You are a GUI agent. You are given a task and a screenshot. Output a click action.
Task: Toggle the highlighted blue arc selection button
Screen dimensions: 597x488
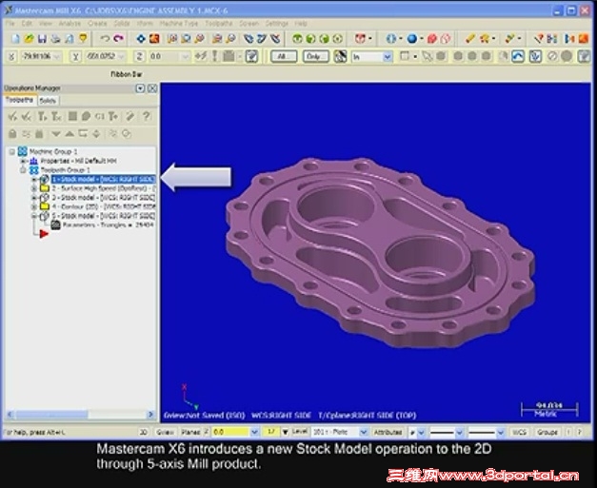pos(517,57)
